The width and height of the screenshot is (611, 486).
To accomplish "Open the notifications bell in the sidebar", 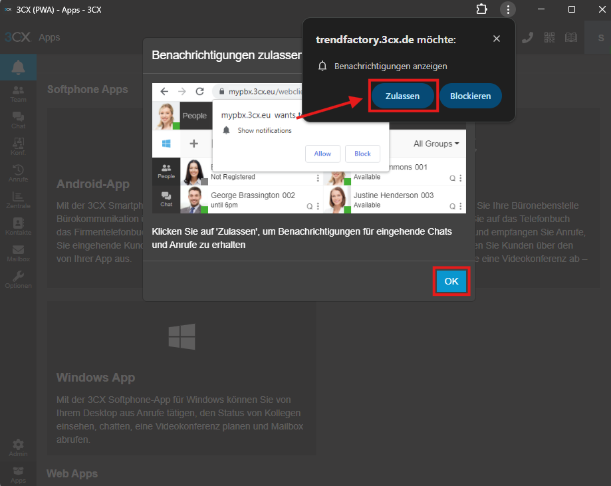I will point(18,67).
